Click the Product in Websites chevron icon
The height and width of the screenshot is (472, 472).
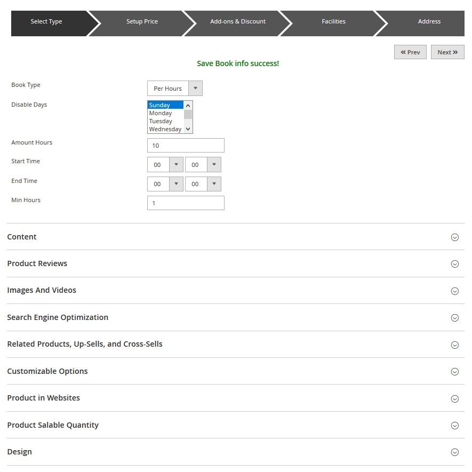coord(454,399)
